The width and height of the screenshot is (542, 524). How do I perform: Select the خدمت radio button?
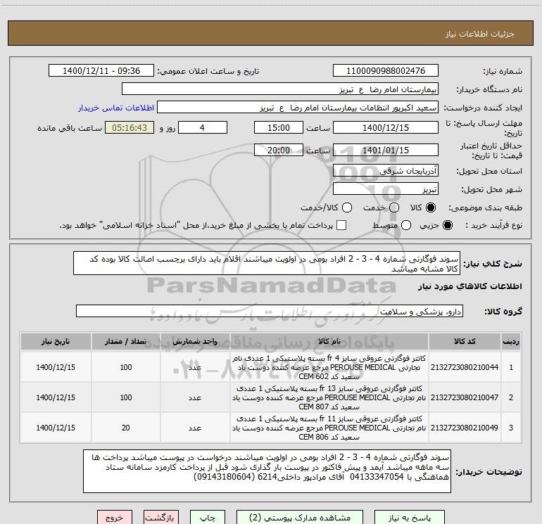[x=394, y=207]
